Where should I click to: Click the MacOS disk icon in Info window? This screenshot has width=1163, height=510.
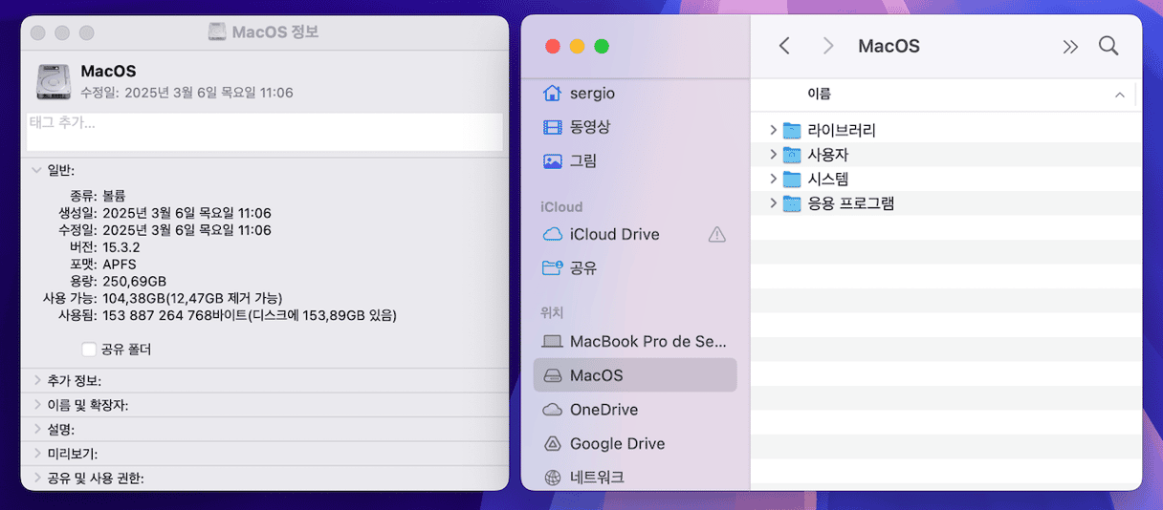pyautogui.click(x=54, y=82)
